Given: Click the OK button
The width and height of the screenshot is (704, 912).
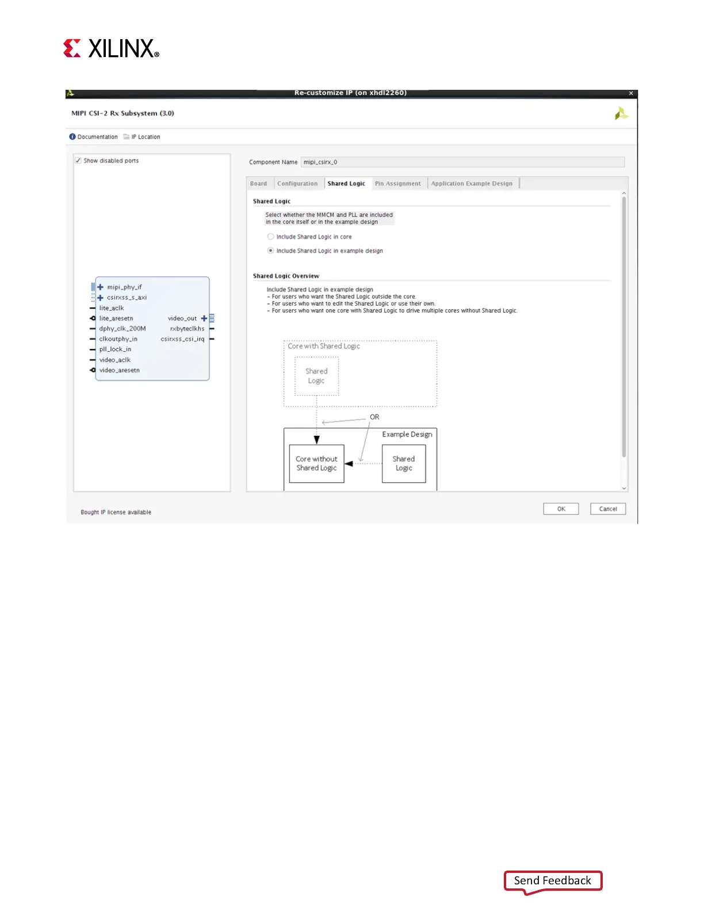Looking at the screenshot, I should (561, 509).
